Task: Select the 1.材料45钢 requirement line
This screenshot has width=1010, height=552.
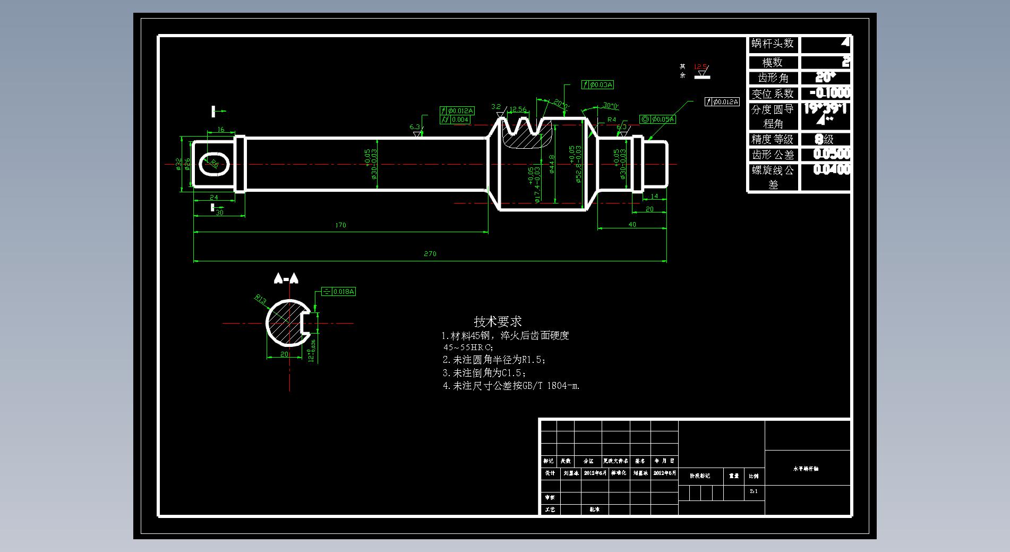Action: [x=505, y=336]
